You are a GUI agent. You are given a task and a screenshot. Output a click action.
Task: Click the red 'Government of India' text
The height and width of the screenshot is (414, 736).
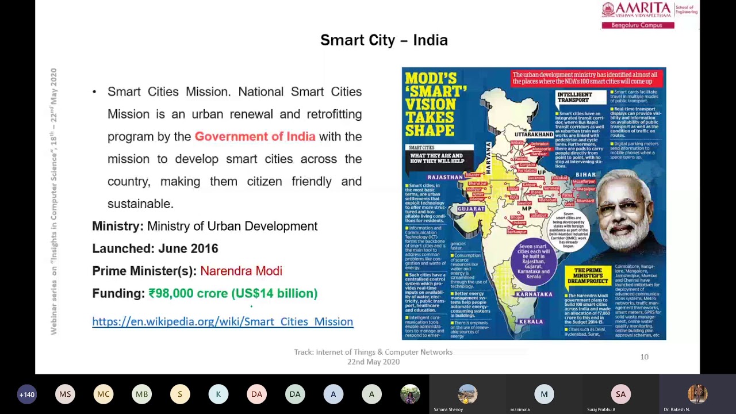point(255,136)
